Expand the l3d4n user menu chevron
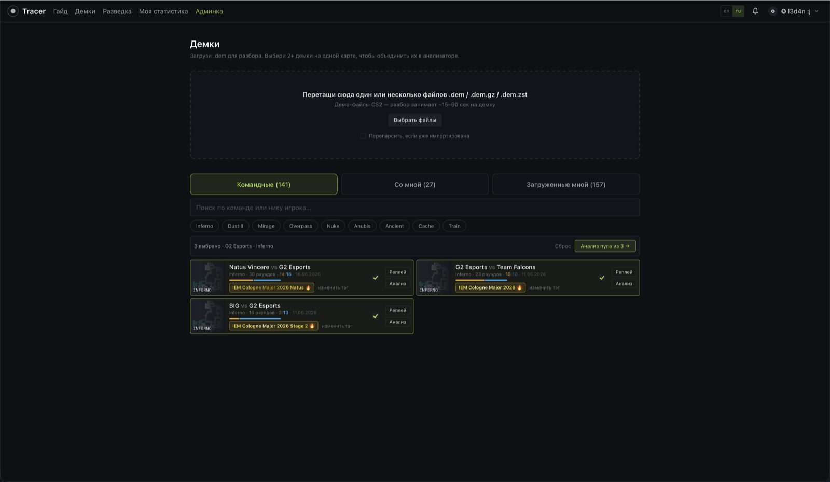The width and height of the screenshot is (830, 482). (817, 11)
